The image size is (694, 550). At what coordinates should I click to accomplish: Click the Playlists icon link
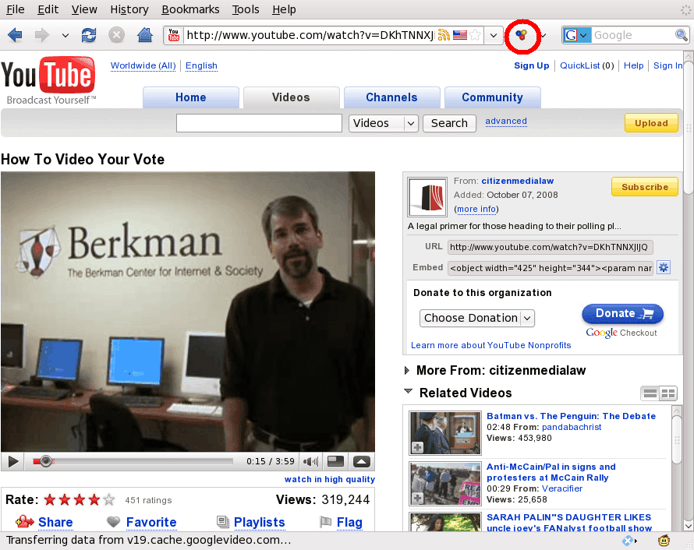point(223,522)
